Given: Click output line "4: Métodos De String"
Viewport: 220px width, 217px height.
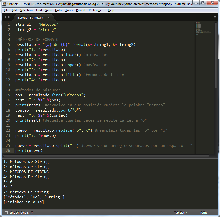Looking at the screenshot, I should coord(26,177).
